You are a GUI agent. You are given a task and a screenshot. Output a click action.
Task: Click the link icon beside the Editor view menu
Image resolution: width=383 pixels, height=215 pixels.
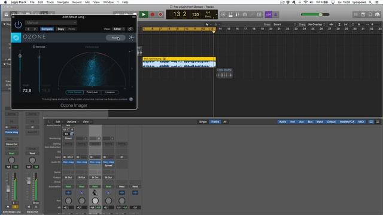tap(130, 29)
